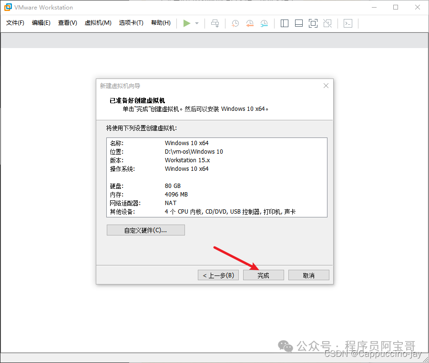Screen dimensions: 429x363
Task: Enter full screen mode icon
Action: [x=313, y=23]
